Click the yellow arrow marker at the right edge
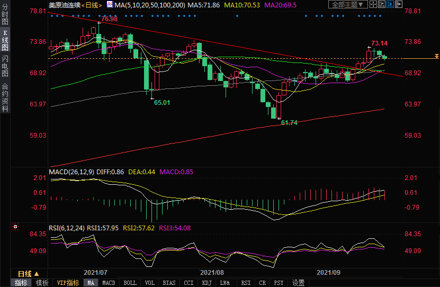Screen dimensions: 440x287 pyautogui.click(x=436, y=56)
